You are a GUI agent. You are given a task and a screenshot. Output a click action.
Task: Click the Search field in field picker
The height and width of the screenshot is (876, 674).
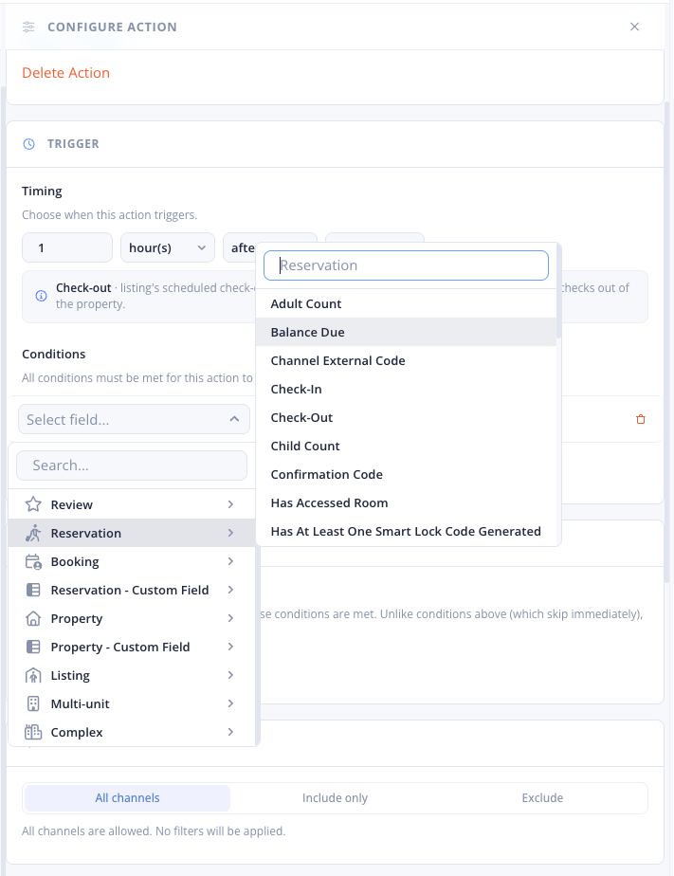pos(132,465)
